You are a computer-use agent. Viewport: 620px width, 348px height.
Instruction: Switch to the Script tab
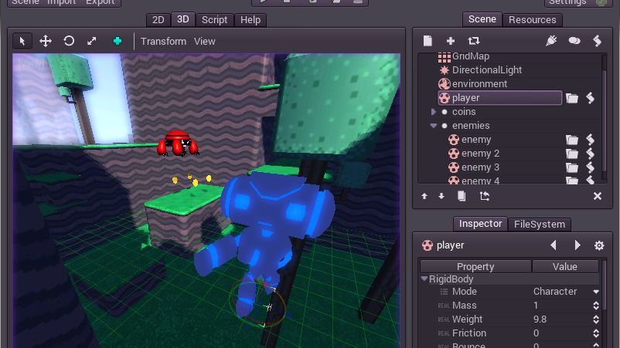214,20
